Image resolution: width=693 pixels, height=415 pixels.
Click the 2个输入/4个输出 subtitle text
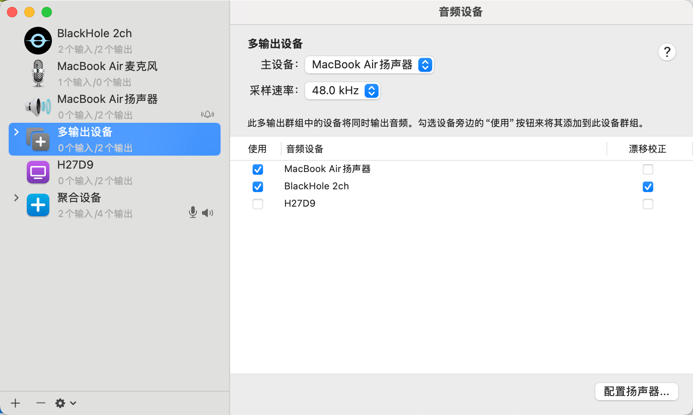(95, 214)
